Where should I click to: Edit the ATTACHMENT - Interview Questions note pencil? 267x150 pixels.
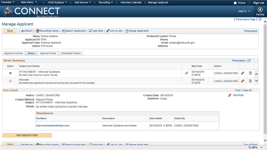242,73
